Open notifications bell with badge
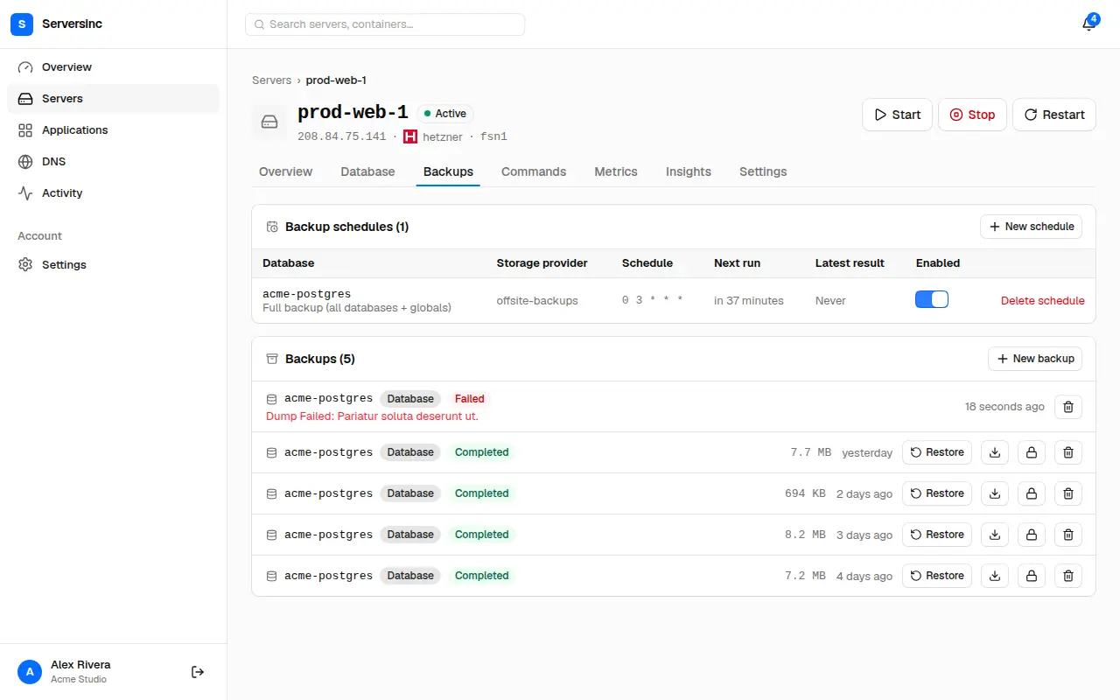Image resolution: width=1120 pixels, height=700 pixels. point(1088,24)
